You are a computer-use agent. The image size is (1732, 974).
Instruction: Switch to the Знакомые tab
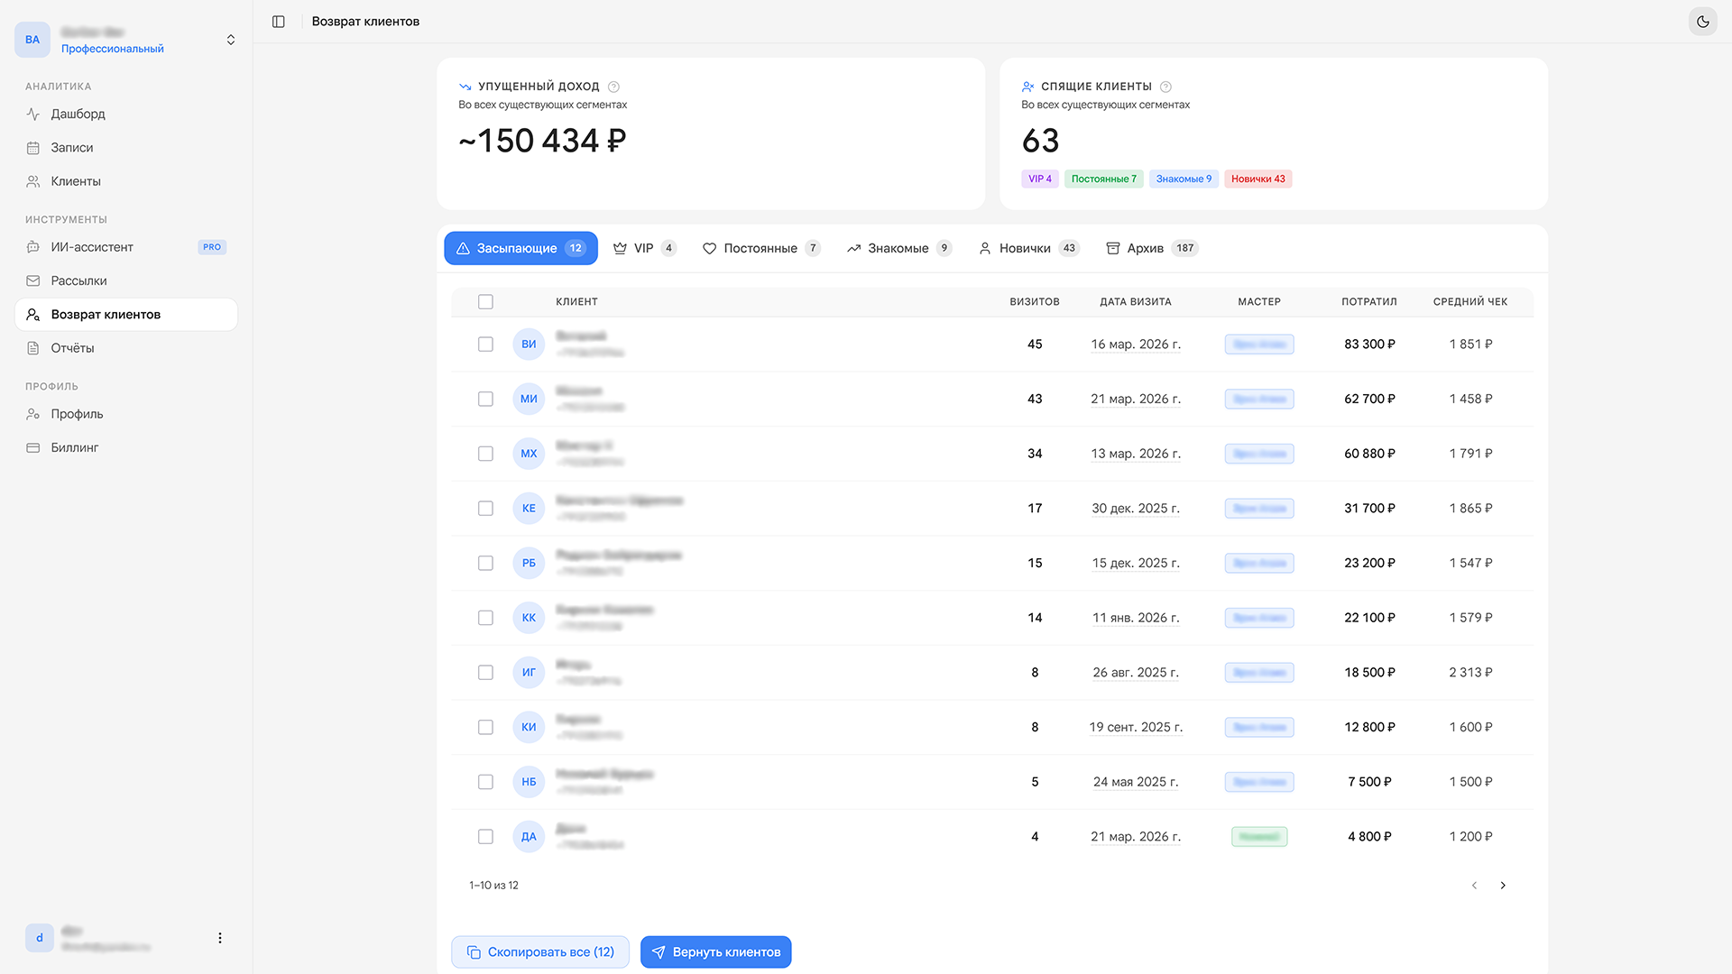click(x=898, y=248)
